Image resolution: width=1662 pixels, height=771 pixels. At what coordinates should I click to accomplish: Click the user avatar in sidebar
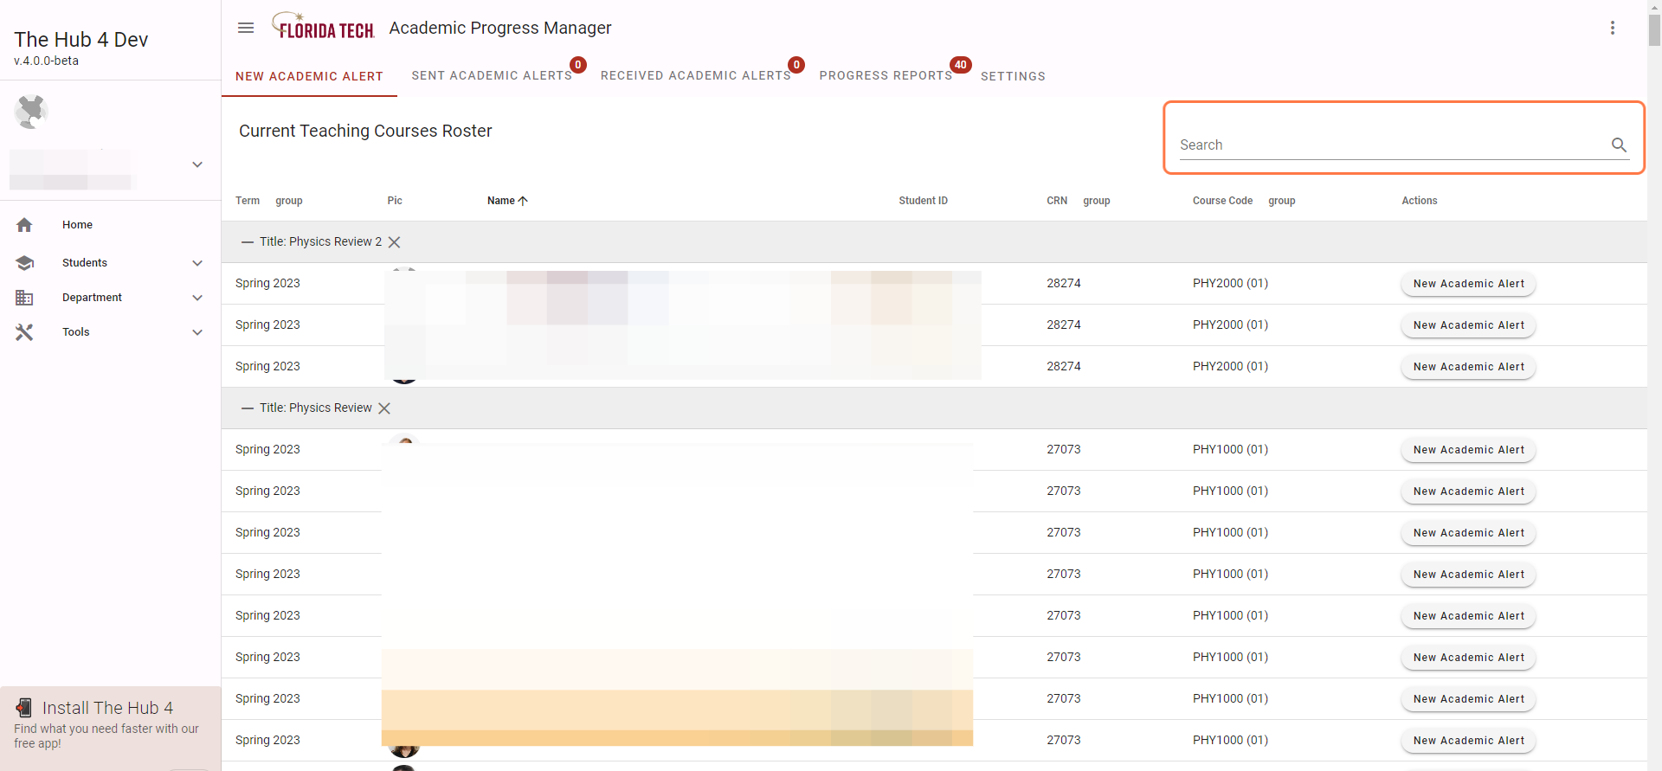[30, 112]
